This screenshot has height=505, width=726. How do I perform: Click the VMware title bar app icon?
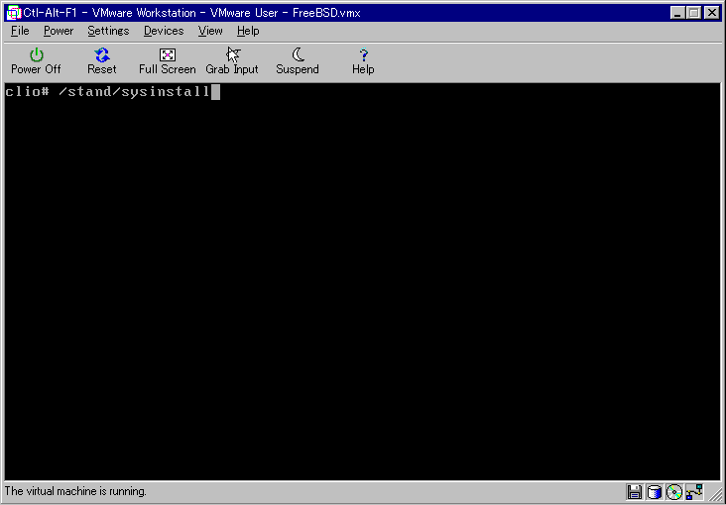coord(14,13)
